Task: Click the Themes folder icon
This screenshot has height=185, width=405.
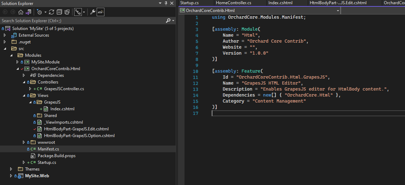Action: [20, 169]
